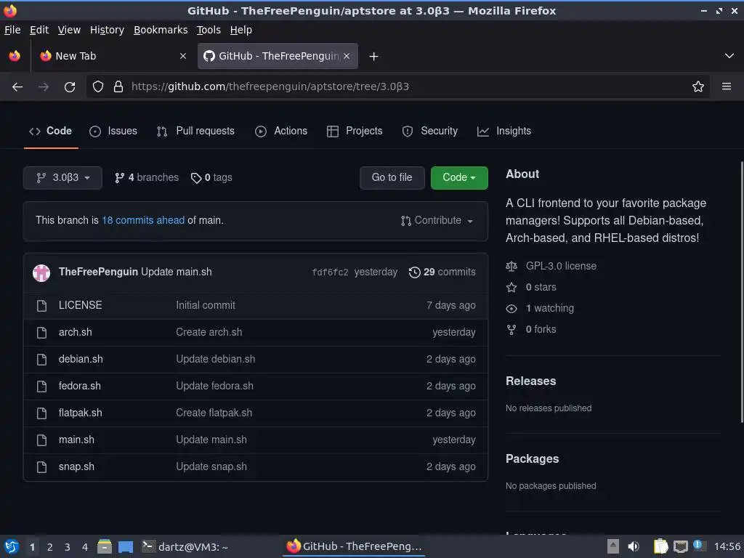The width and height of the screenshot is (744, 558).
Task: Open the LICENSE file
Action: point(80,305)
